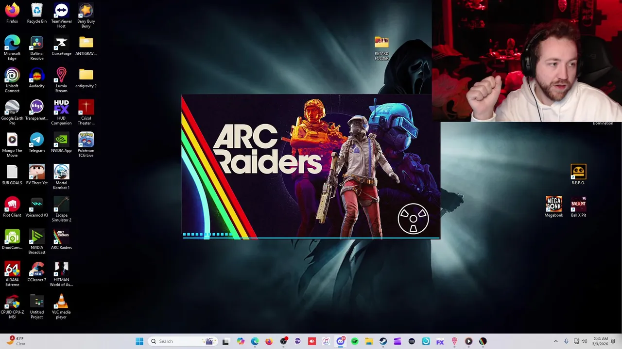This screenshot has width=622, height=349.
Task: Launch AIDA64 Extreme shortcut
Action: pyautogui.click(x=12, y=274)
